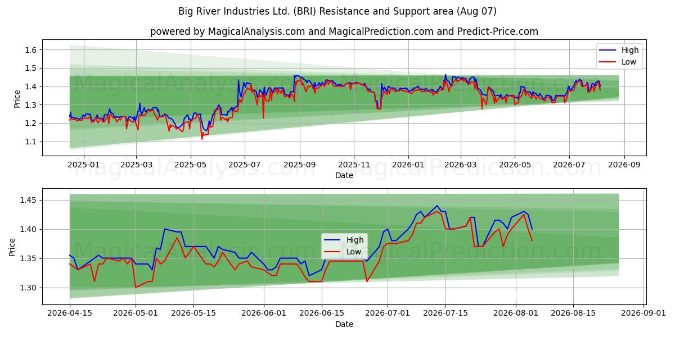Click the '1.4' y-axis label on top chart

[31, 86]
